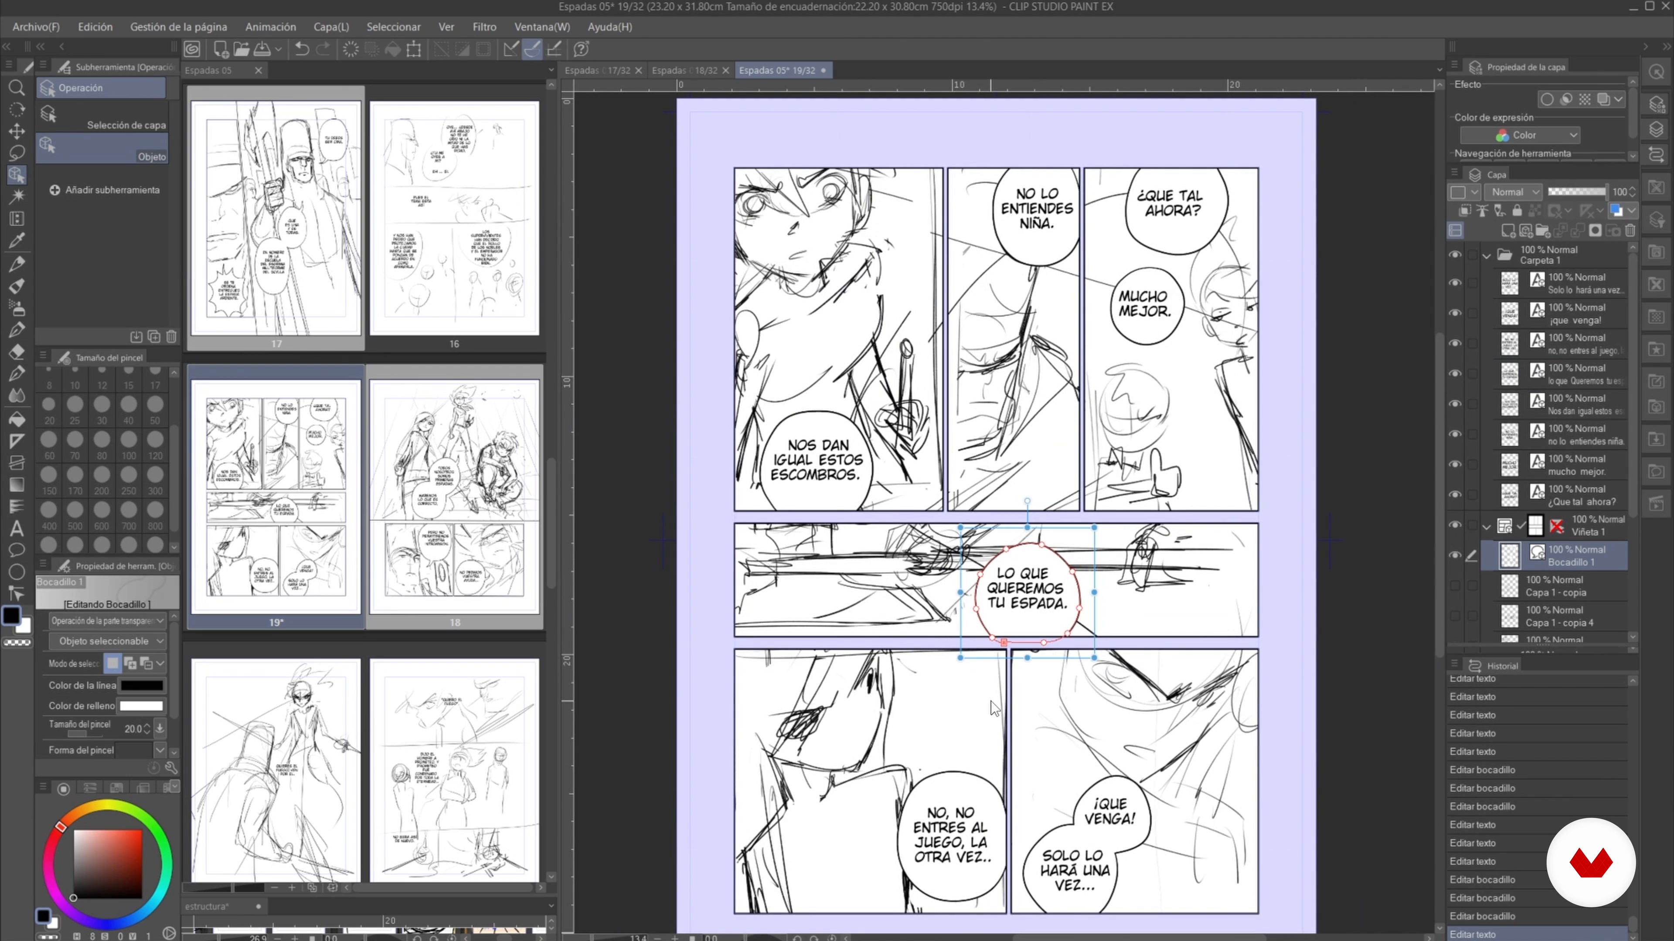Select the Text tool
Image resolution: width=1674 pixels, height=941 pixels.
click(x=16, y=528)
